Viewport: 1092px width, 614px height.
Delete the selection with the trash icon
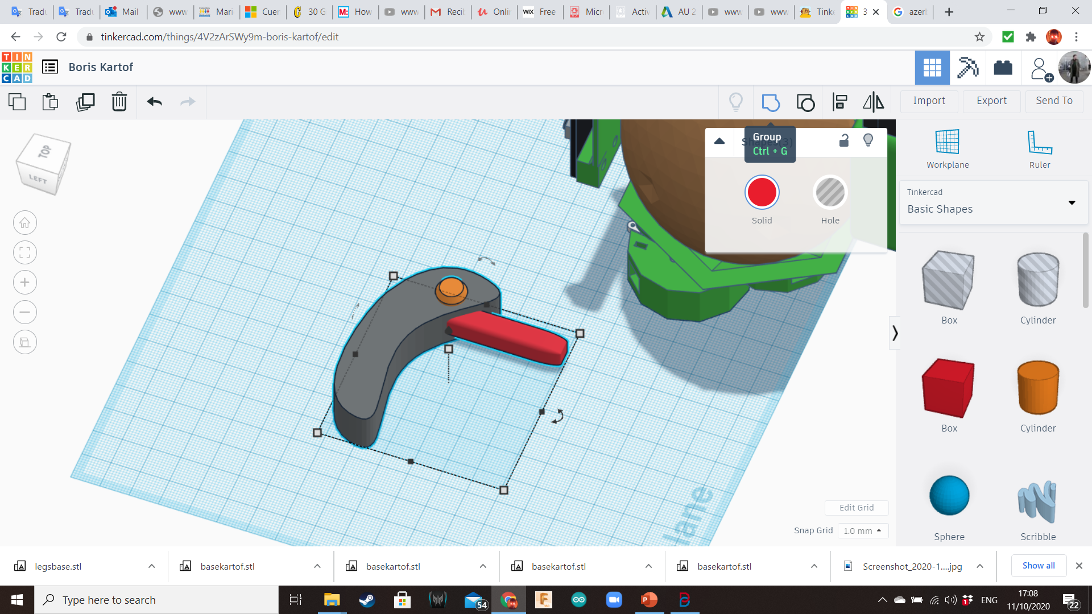pos(119,102)
